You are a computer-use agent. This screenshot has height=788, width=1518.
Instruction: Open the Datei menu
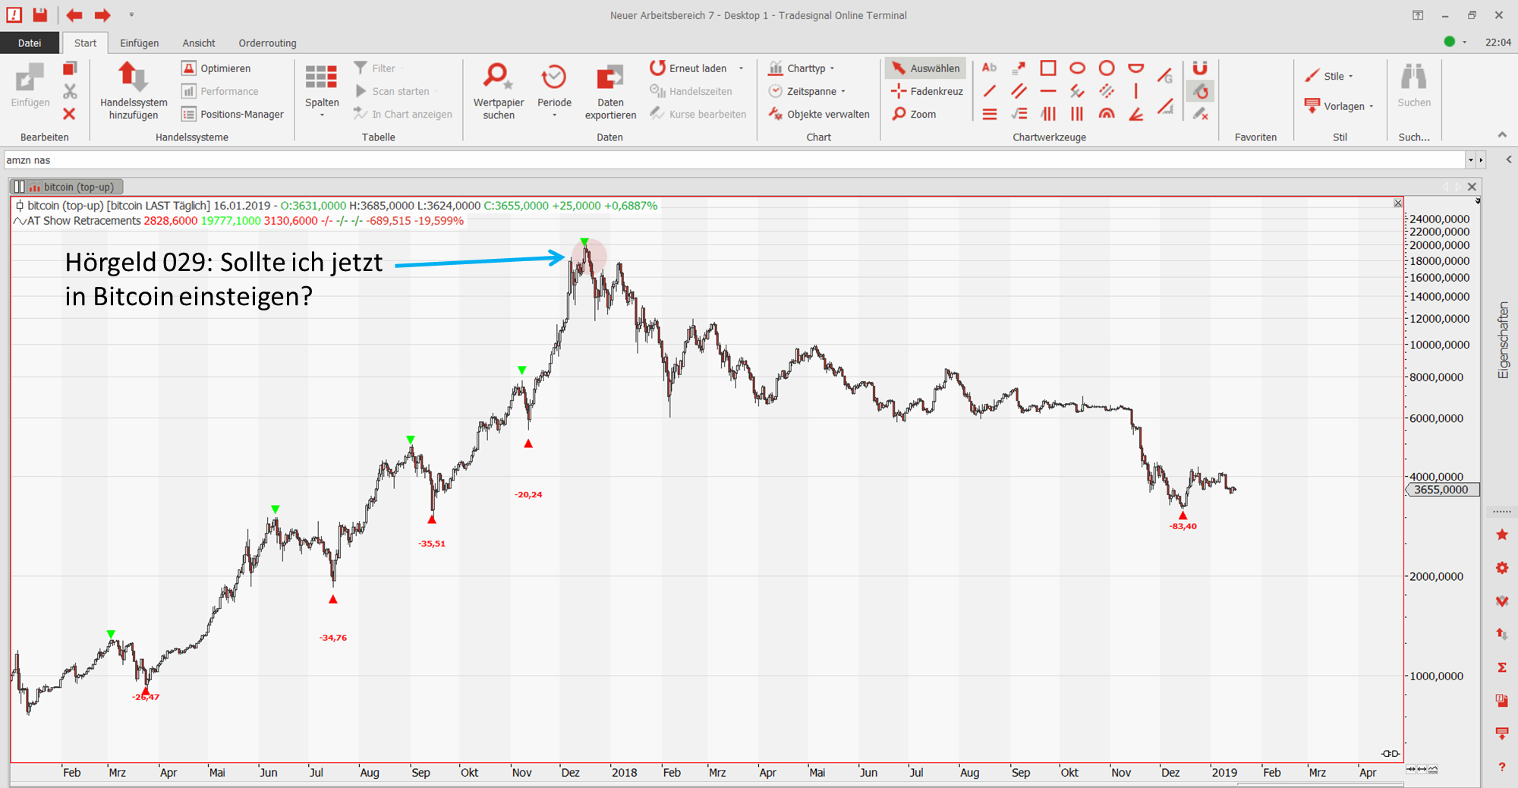point(30,43)
